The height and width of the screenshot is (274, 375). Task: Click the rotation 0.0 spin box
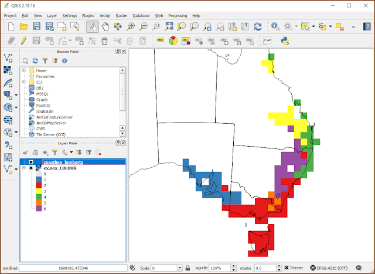pos(269,268)
